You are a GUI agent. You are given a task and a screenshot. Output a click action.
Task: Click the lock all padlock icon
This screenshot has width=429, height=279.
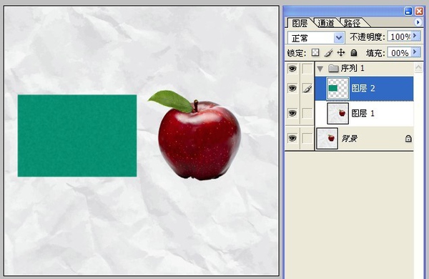point(354,52)
